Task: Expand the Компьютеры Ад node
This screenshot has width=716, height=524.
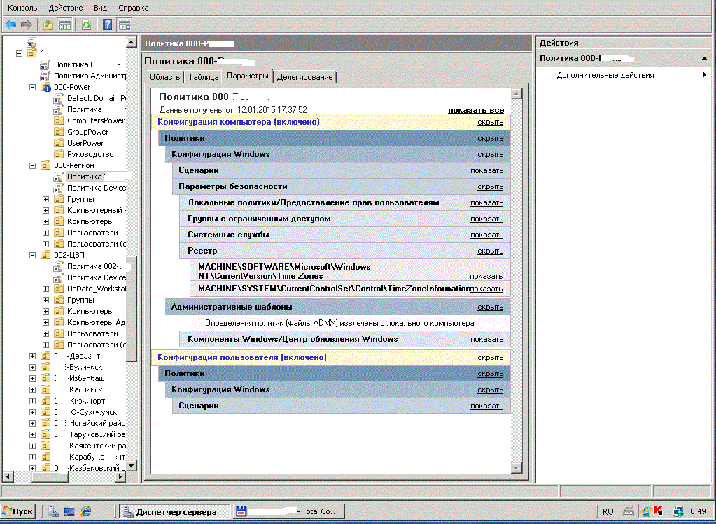Action: click(45, 322)
